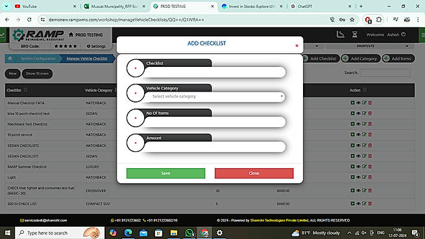Switch to the Muscat Municipality_RFP tab
The image size is (425, 239).
click(x=115, y=6)
